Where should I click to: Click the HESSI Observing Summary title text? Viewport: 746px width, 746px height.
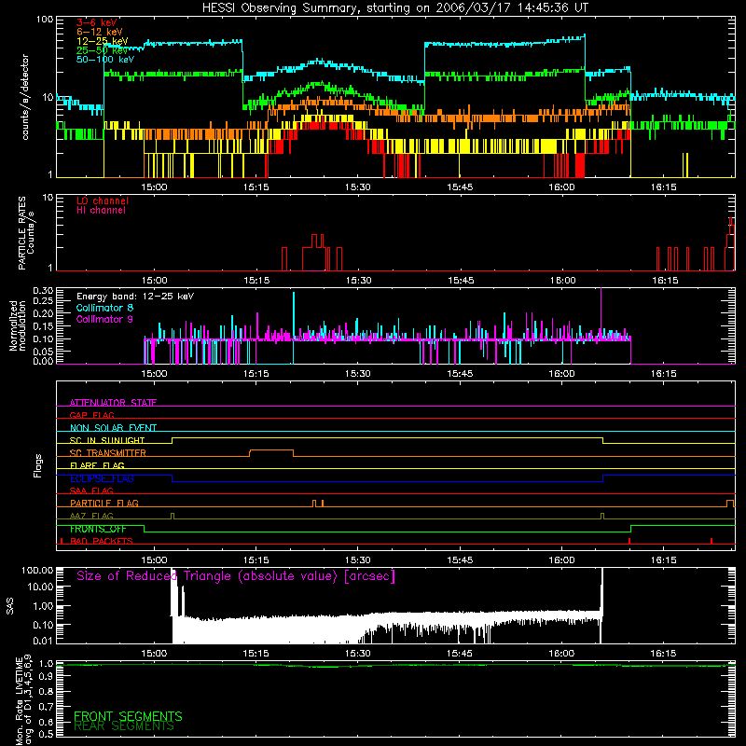tap(395, 8)
